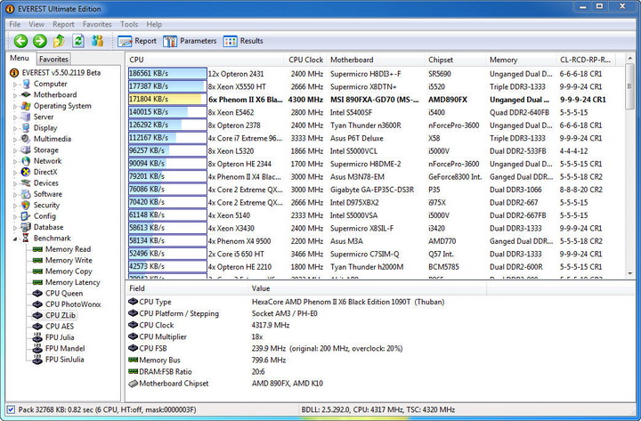The image size is (641, 421).
Task: Select the Multimedia speaker icon
Action: (x=26, y=139)
